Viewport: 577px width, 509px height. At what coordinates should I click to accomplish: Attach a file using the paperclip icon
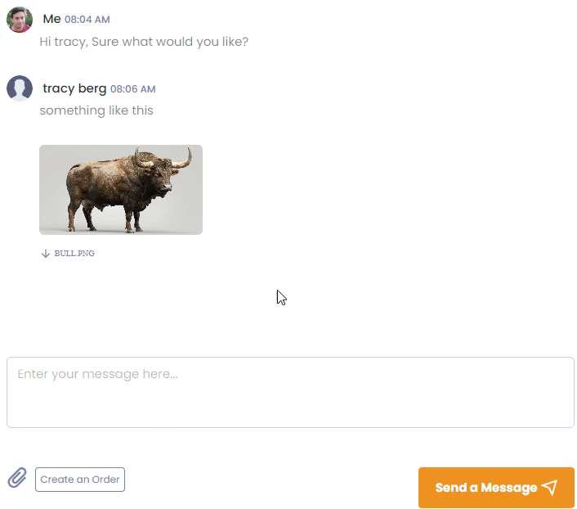[17, 478]
